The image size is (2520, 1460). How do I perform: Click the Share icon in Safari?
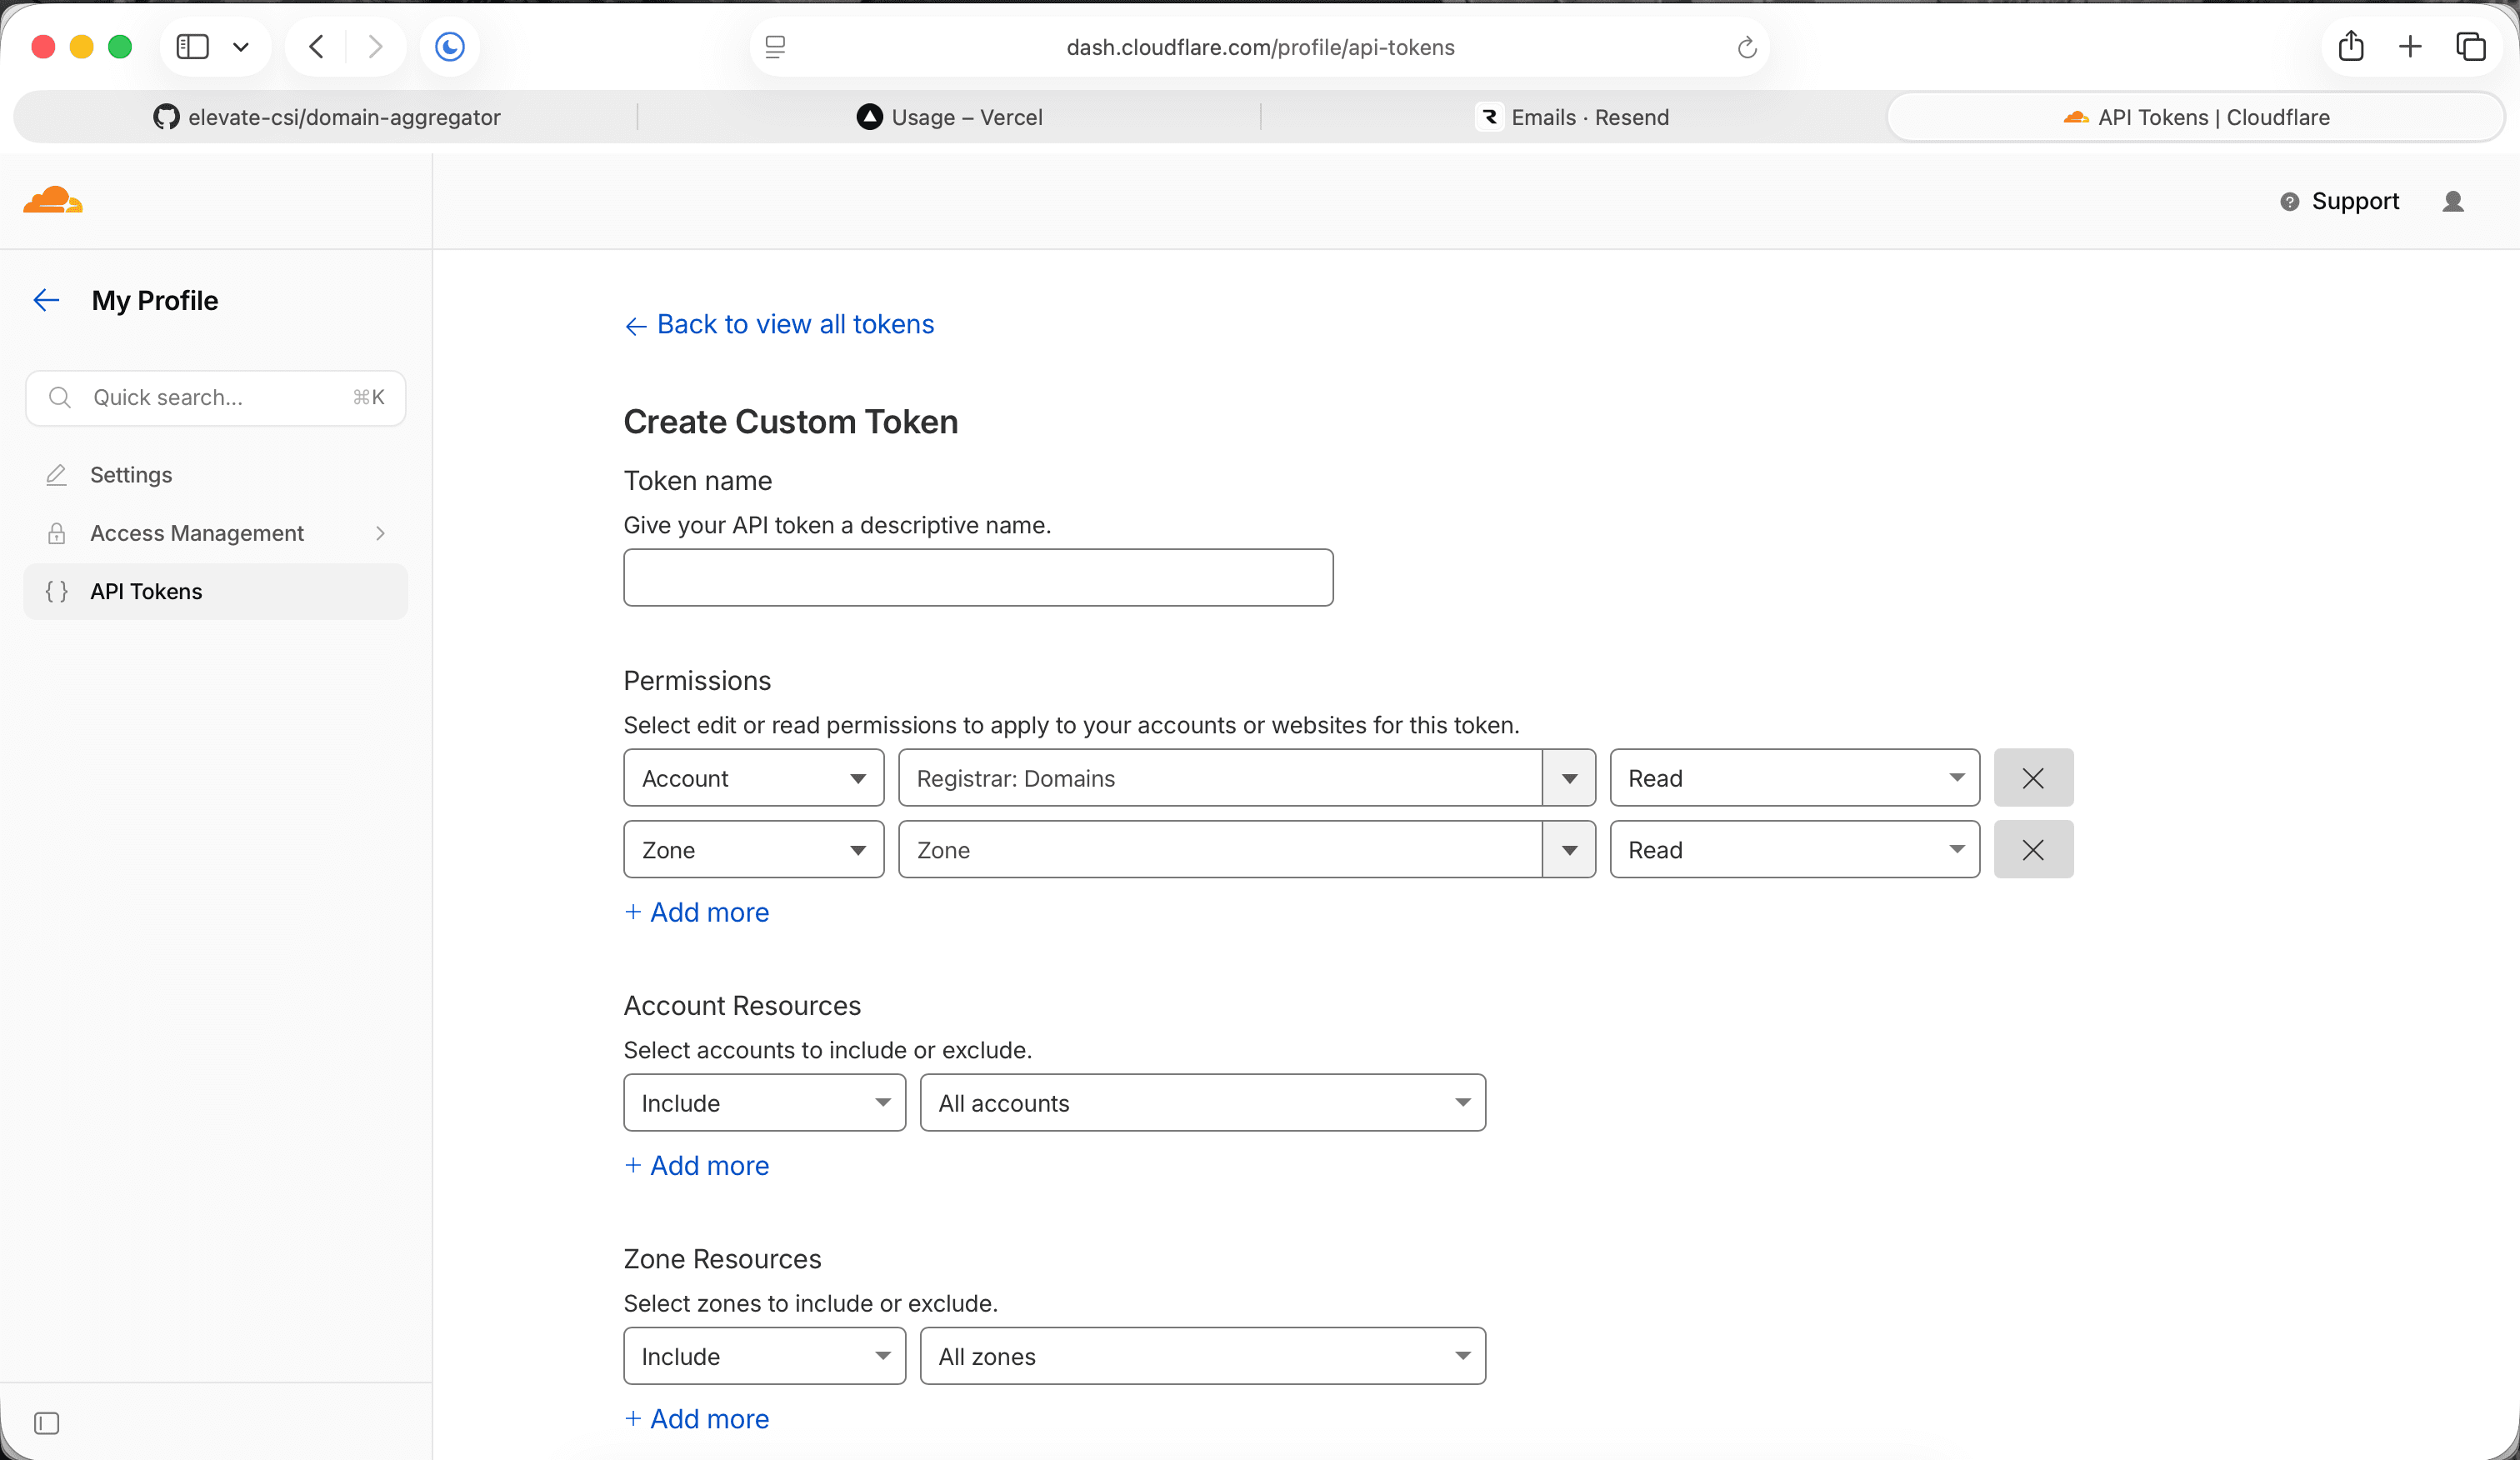pos(2351,46)
